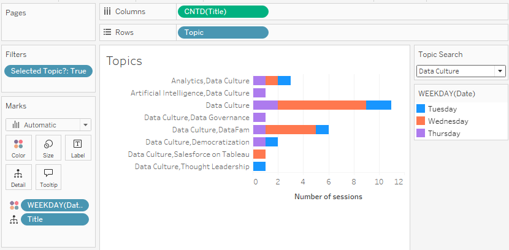
Task: Highlight Wednesday in the weekday legend
Action: [448, 121]
